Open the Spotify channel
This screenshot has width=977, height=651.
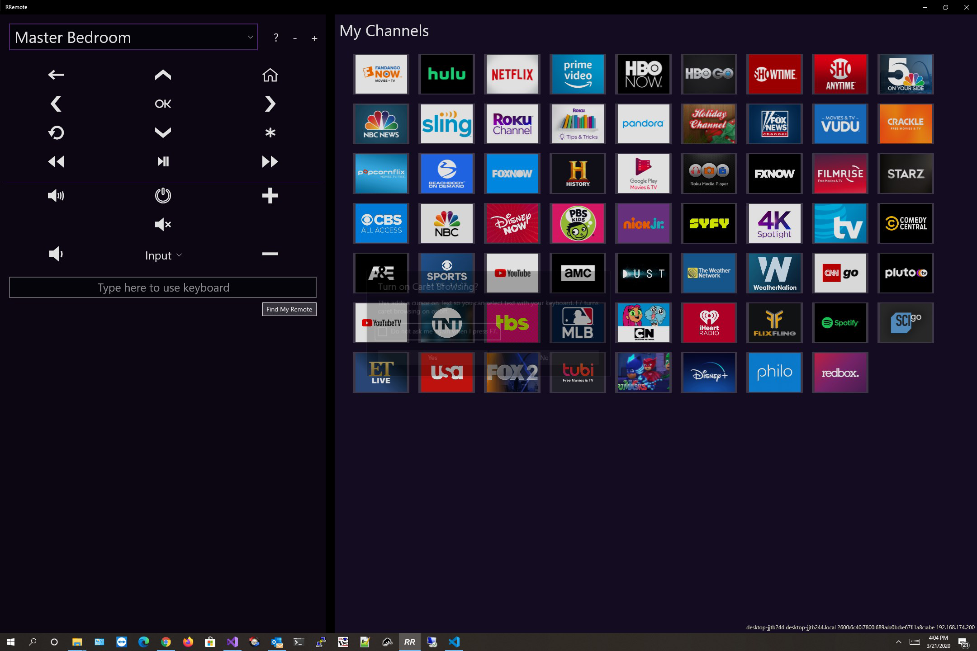pyautogui.click(x=839, y=322)
